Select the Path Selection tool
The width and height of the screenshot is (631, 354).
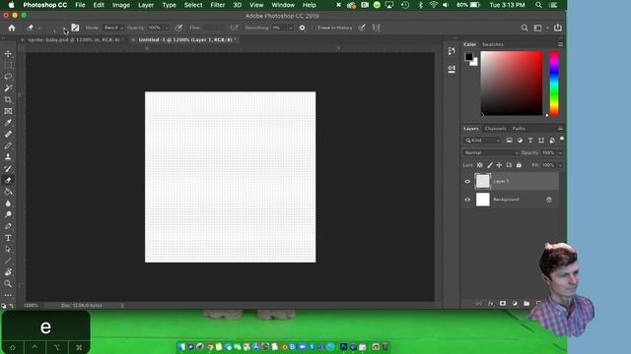coord(8,249)
